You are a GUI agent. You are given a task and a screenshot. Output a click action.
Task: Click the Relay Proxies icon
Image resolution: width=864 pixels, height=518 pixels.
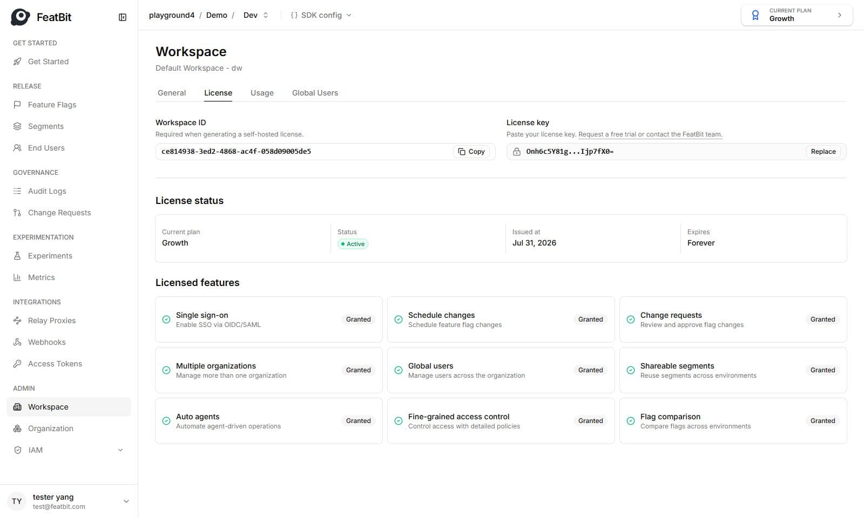17,321
